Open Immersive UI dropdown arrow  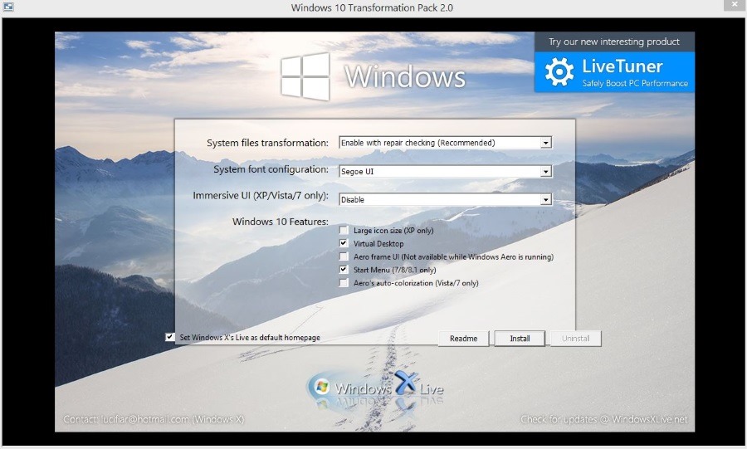click(x=546, y=199)
